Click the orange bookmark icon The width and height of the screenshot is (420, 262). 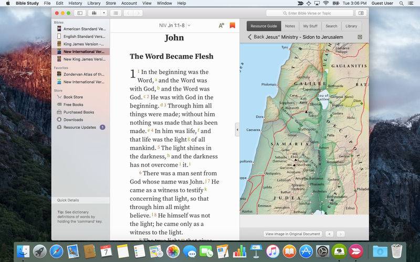232,25
